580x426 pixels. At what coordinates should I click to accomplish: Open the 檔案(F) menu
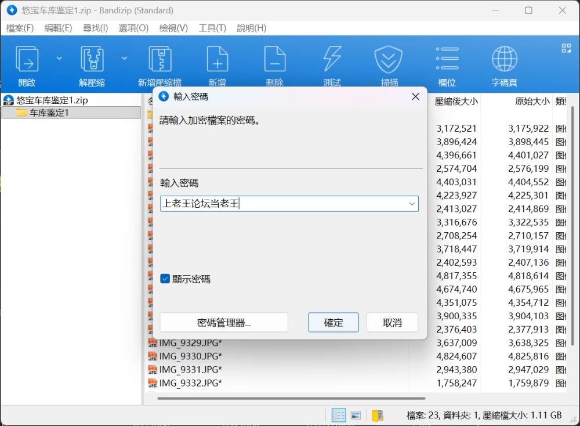pyautogui.click(x=20, y=28)
